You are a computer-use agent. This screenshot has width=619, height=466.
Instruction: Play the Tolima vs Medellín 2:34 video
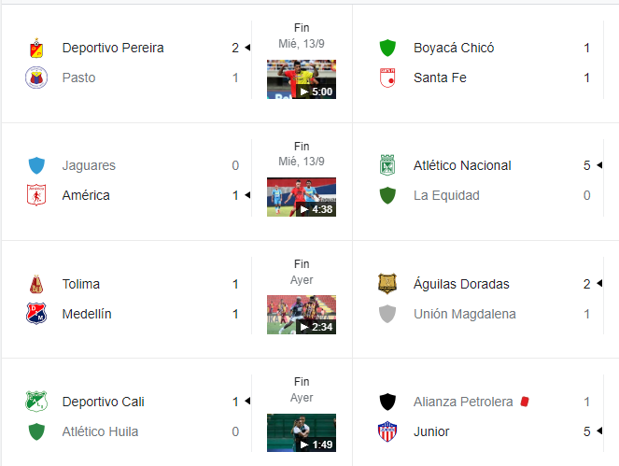coord(302,315)
